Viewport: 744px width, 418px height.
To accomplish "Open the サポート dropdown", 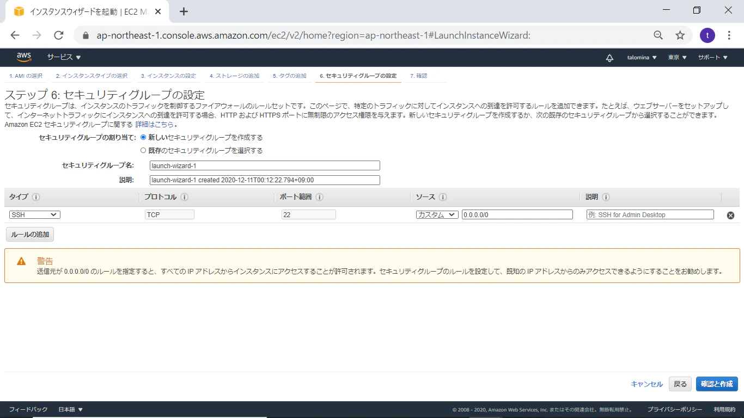I will (713, 58).
